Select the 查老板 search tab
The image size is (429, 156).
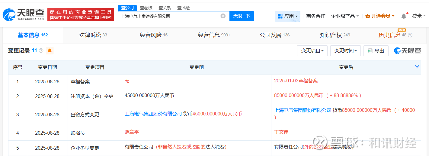[146, 8]
